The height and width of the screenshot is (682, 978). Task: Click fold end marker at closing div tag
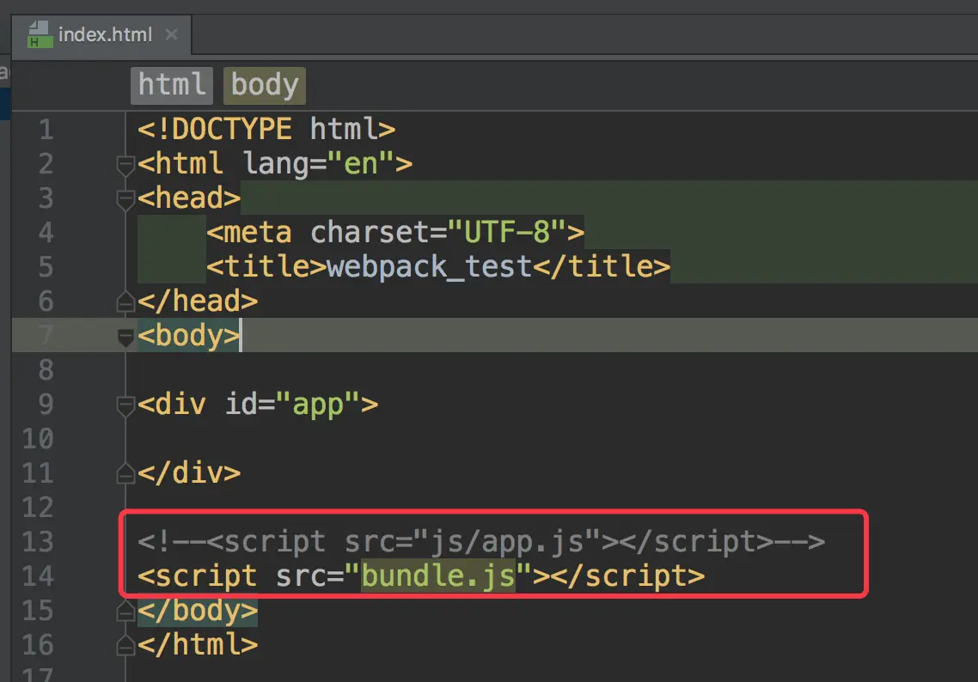pyautogui.click(x=125, y=474)
